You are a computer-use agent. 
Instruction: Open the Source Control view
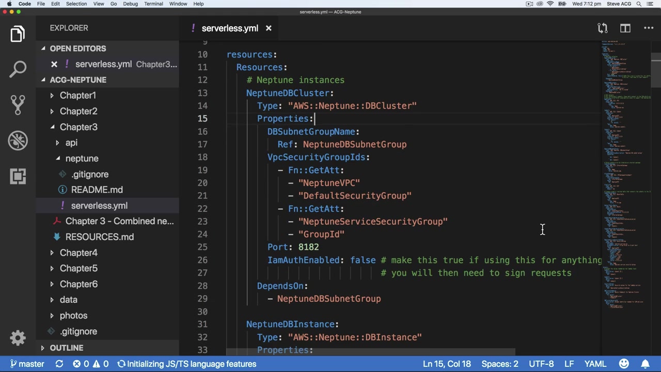(18, 104)
